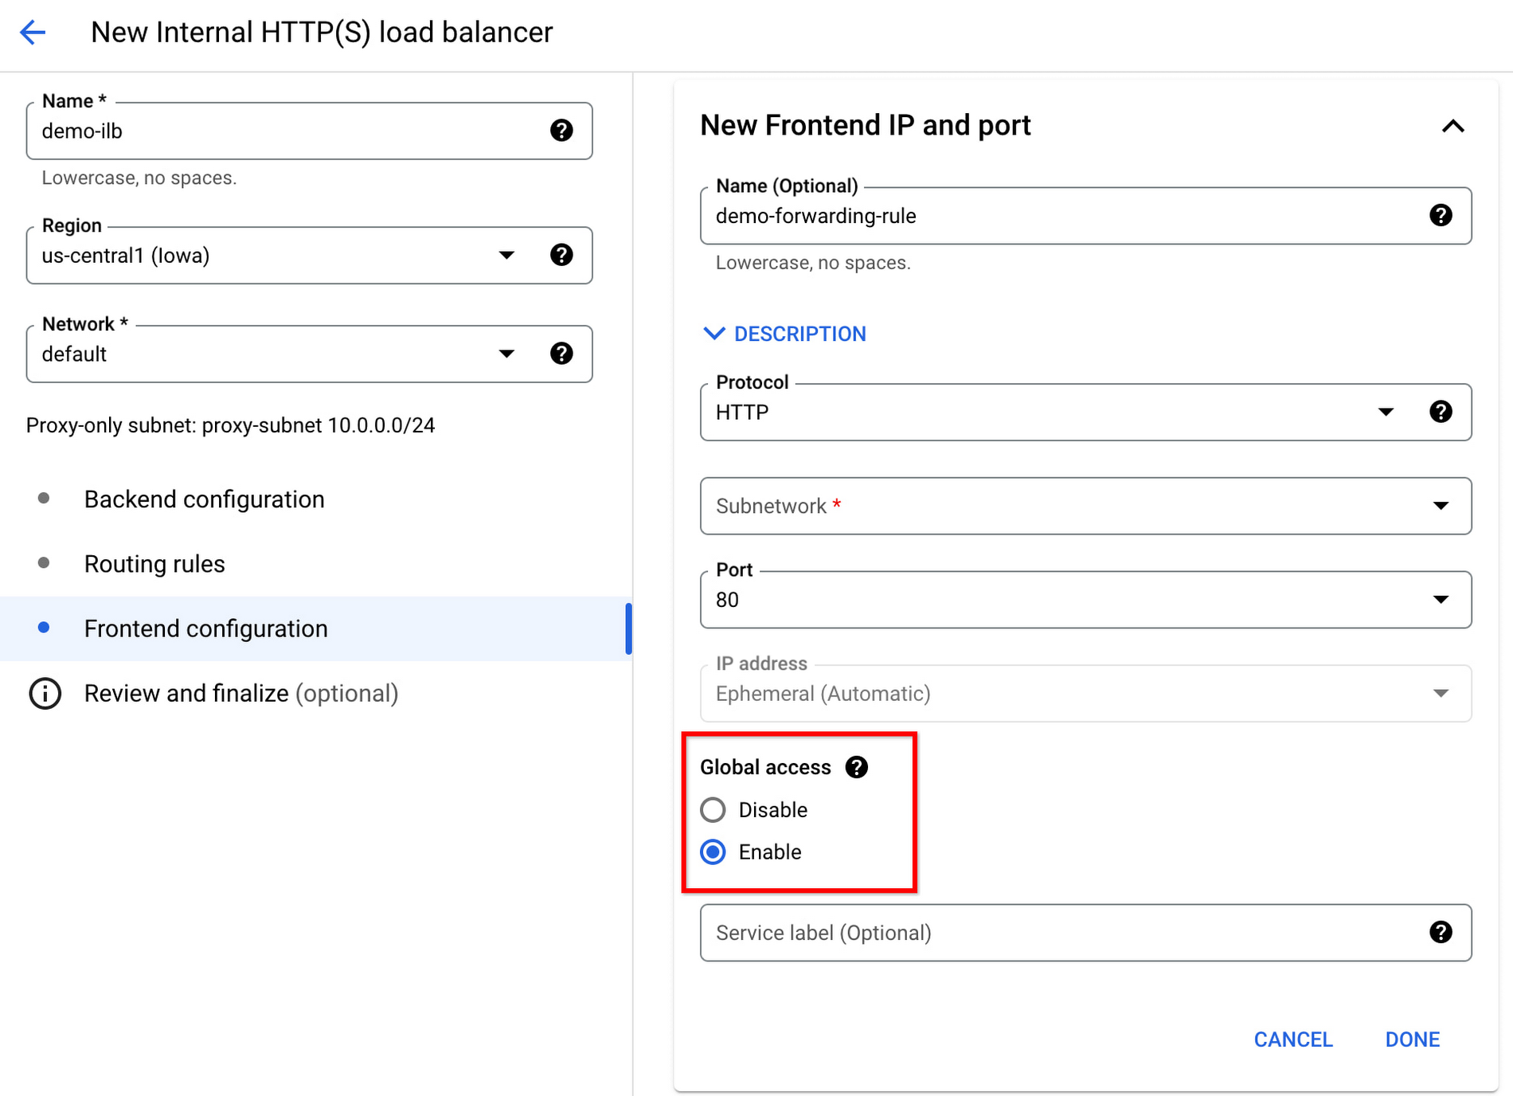Screen dimensions: 1513x1096
Task: Select the Disable global access option
Action: pos(713,810)
